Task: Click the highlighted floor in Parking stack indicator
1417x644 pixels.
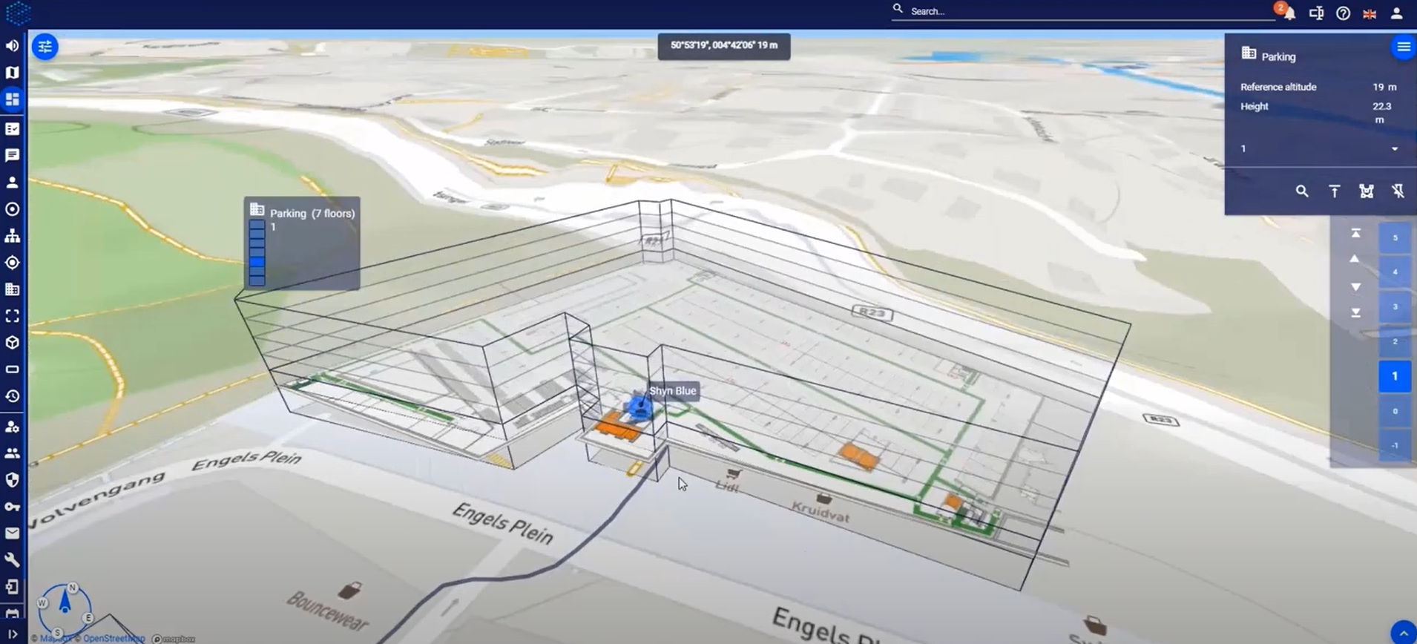Action: (257, 261)
